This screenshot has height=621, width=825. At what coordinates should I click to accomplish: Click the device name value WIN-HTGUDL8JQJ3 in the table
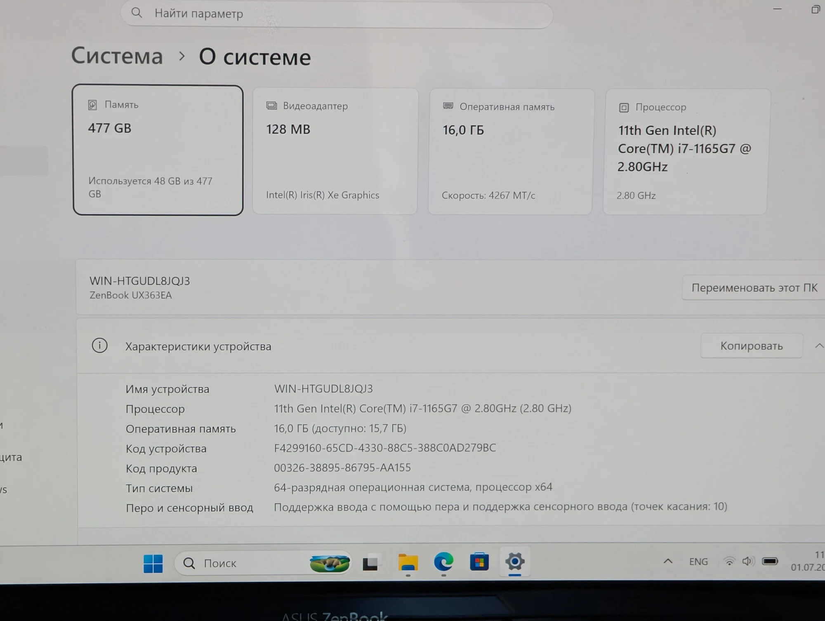click(x=323, y=389)
